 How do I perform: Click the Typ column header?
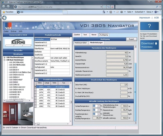tap(64, 83)
